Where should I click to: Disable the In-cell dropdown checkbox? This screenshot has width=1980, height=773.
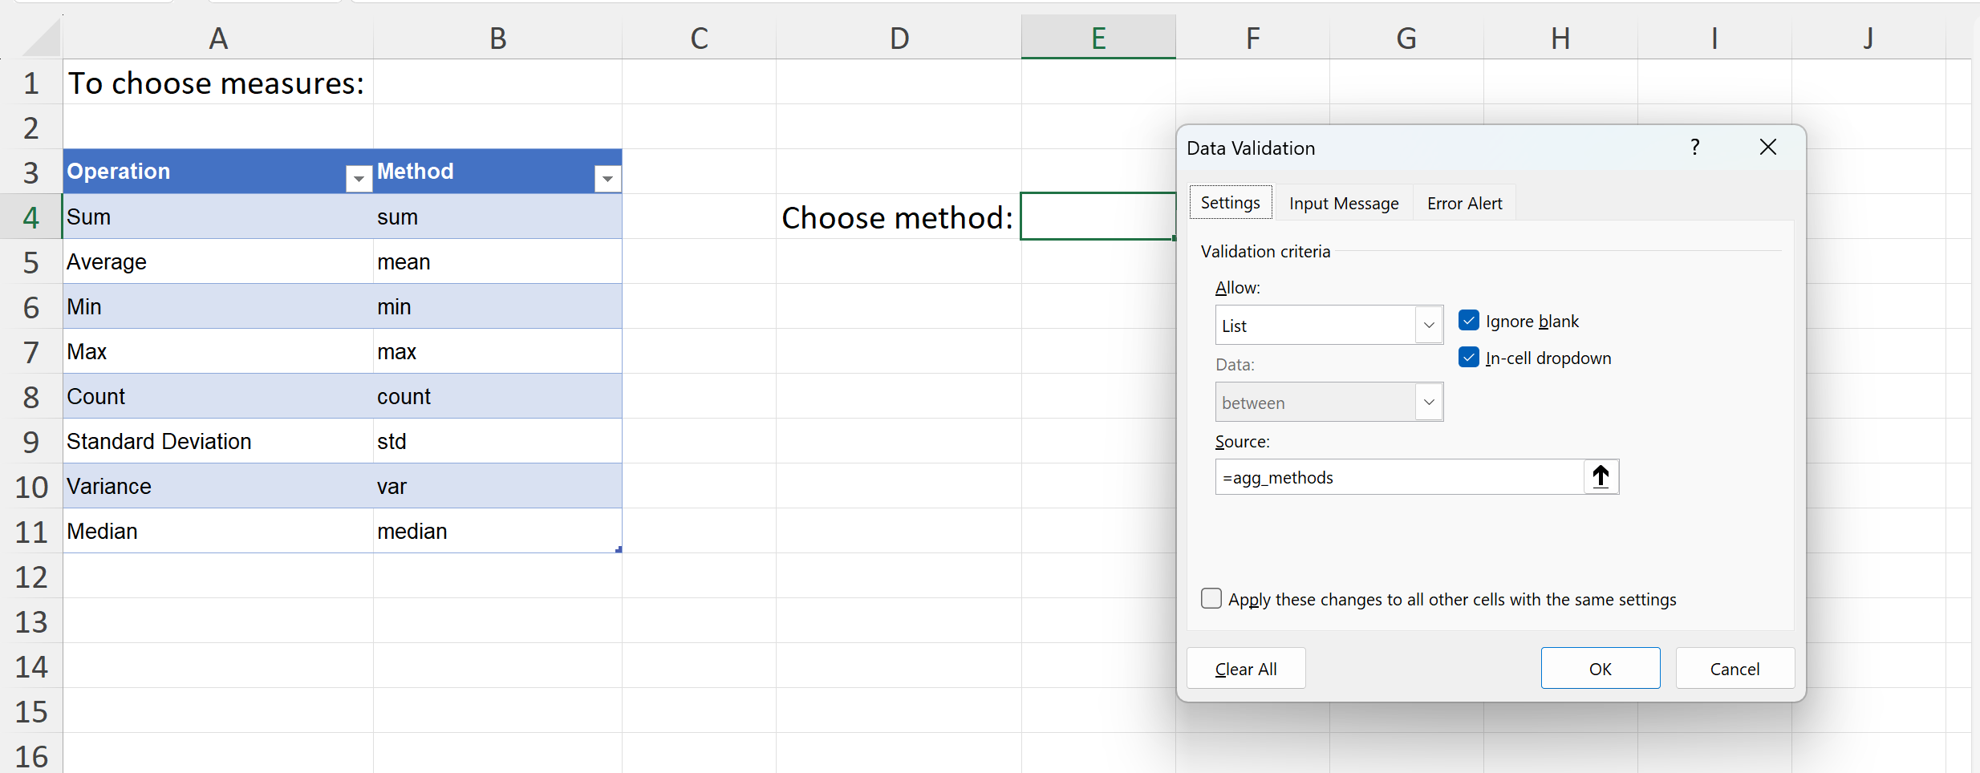[x=1469, y=358]
